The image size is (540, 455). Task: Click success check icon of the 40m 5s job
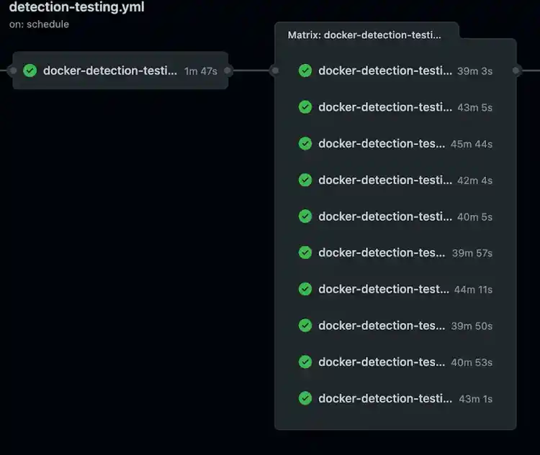[305, 216]
